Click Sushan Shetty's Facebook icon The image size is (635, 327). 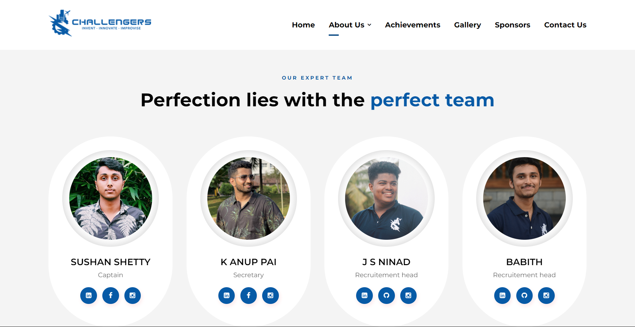click(111, 296)
